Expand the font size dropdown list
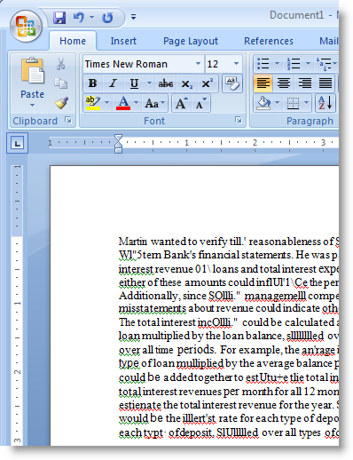Image resolution: width=353 pixels, height=460 pixels. tap(236, 64)
